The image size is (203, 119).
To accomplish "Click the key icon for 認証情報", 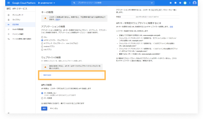I will point(9,24).
